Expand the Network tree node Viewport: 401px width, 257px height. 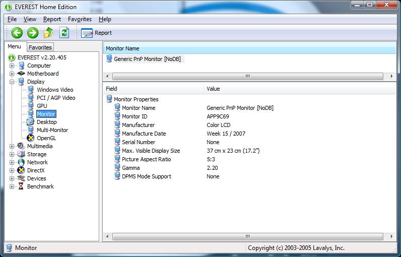point(12,162)
